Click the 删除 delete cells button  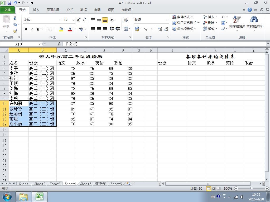point(210,23)
